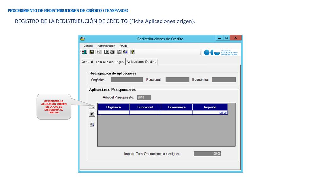The height and width of the screenshot is (182, 323).
Task: Click the Importe column header
Action: [210, 107]
